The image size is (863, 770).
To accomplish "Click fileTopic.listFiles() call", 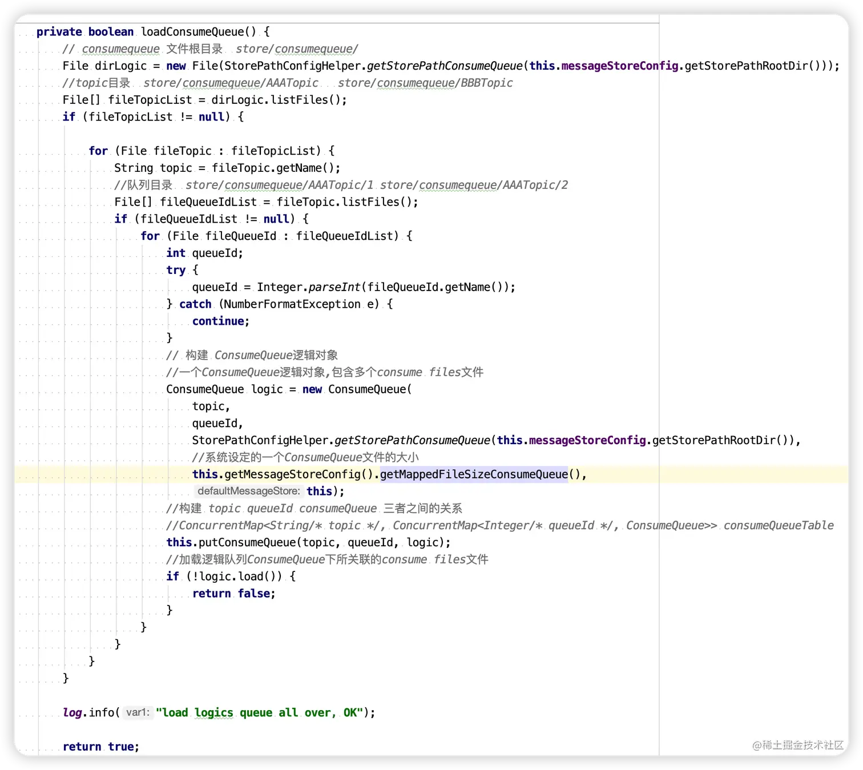I will [347, 202].
